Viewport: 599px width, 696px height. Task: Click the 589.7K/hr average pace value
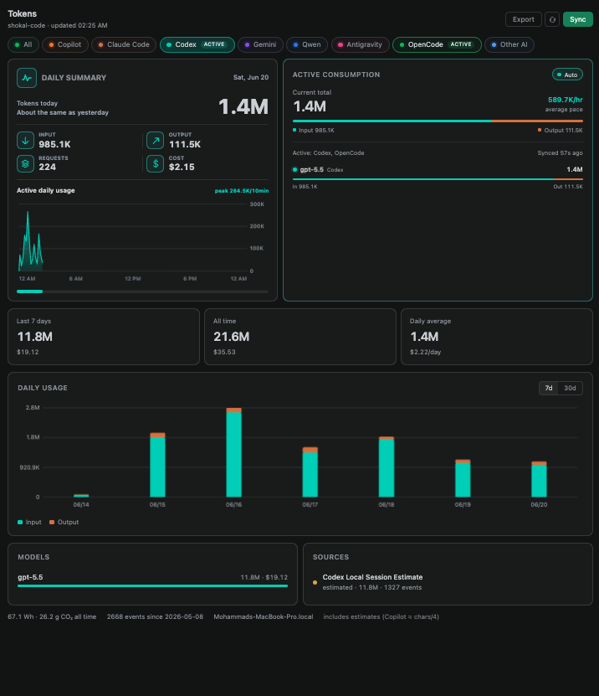566,100
